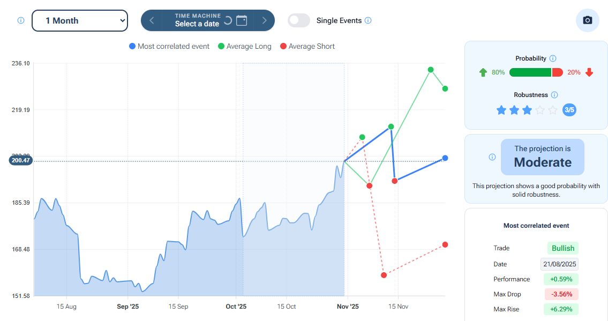Go to next date in Time Machine
Screen dimensions: 608x321
point(264,20)
